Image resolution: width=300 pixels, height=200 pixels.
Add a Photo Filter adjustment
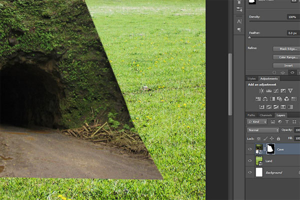279,99
